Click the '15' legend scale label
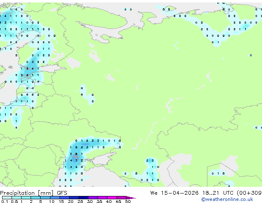This screenshot has width=262, height=203. [61, 201]
